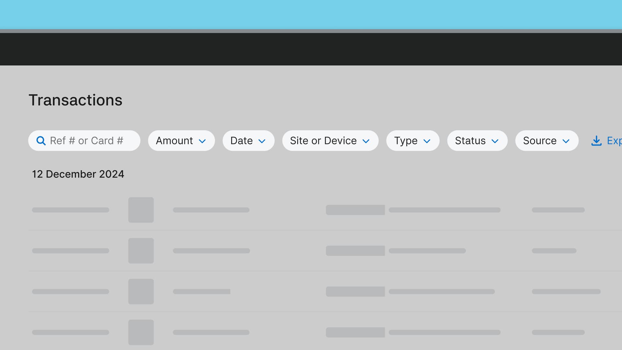Toggle the Type filter pill open
Screen dimensions: 622x350
point(413,141)
